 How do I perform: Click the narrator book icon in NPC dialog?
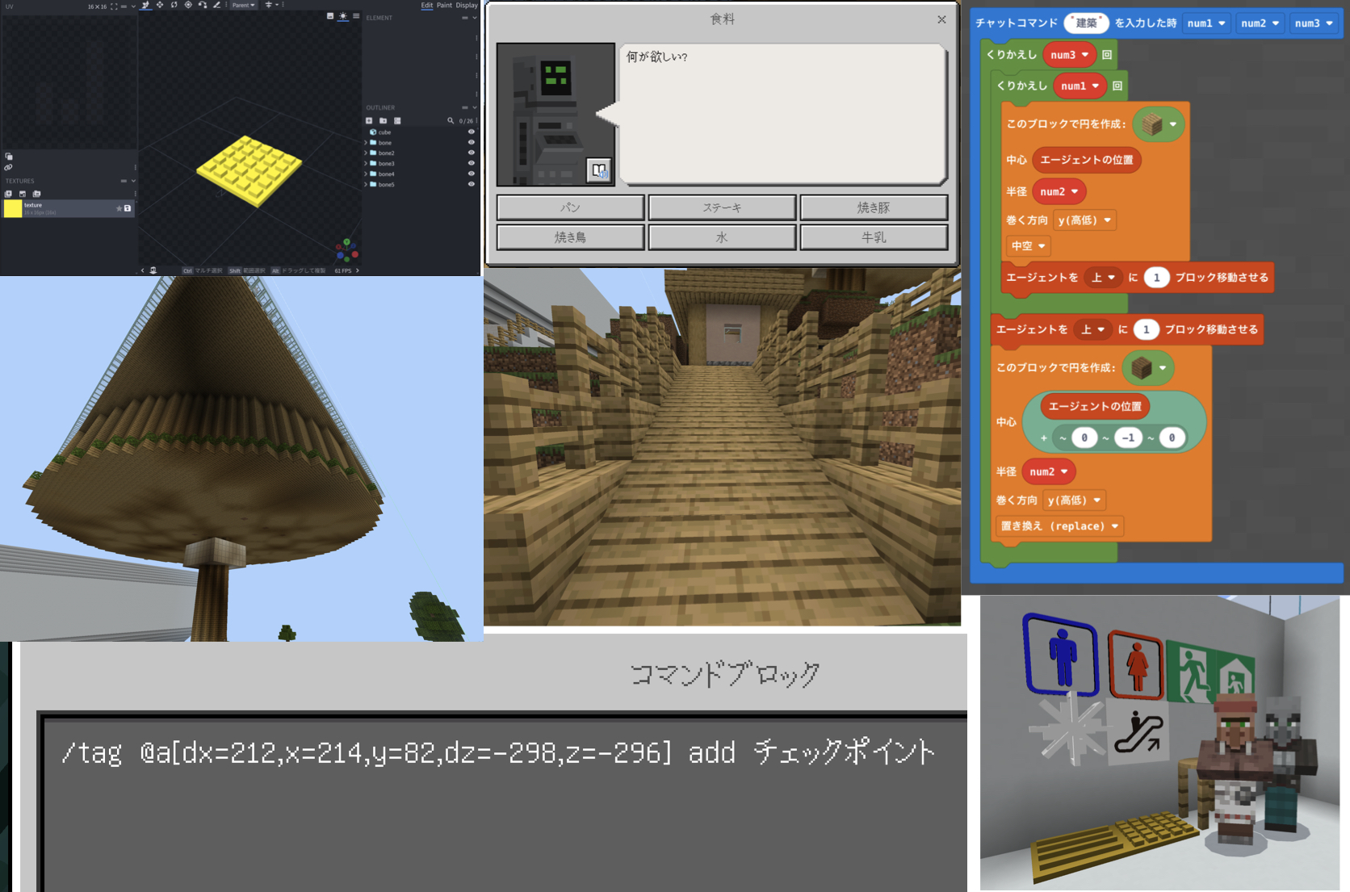pyautogui.click(x=599, y=170)
